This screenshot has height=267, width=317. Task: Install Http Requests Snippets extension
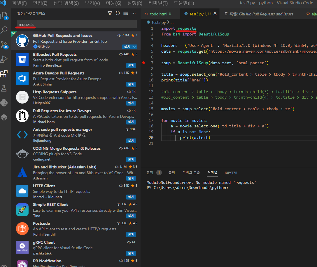tap(131, 103)
